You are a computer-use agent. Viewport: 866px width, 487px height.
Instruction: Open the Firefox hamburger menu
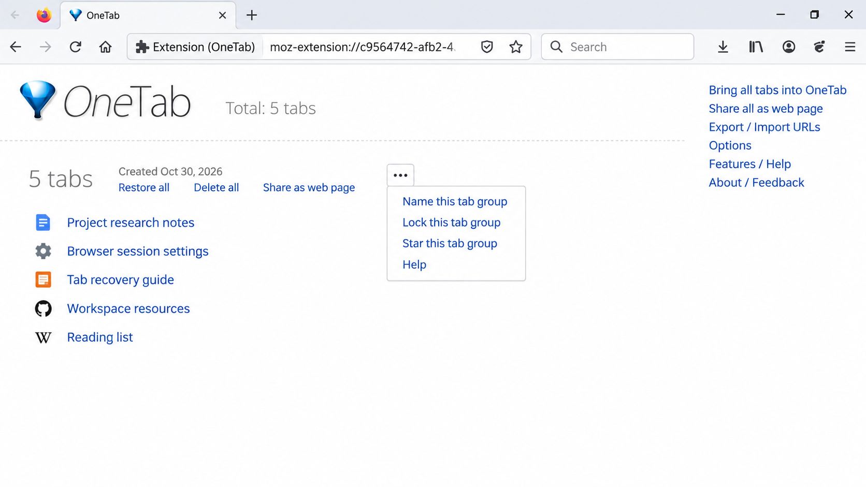tap(850, 47)
